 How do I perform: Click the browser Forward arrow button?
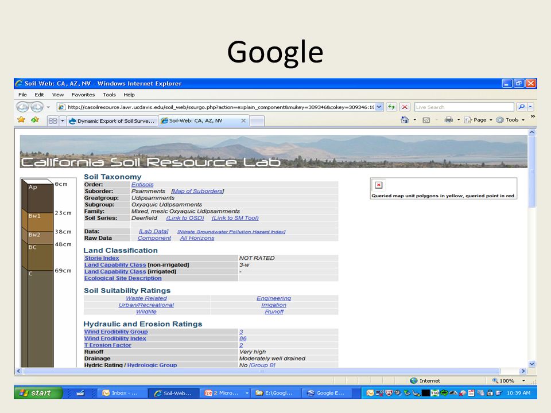point(37,107)
